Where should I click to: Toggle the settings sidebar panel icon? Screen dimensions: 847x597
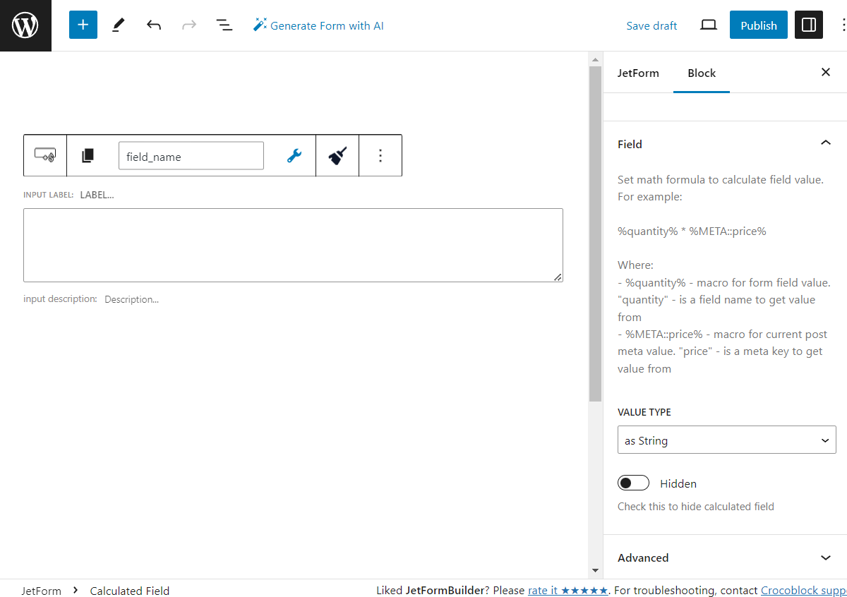point(808,25)
